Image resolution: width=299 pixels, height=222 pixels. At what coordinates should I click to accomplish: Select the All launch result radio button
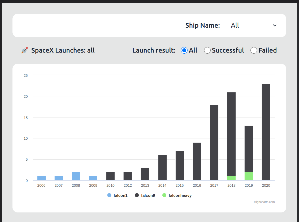184,50
